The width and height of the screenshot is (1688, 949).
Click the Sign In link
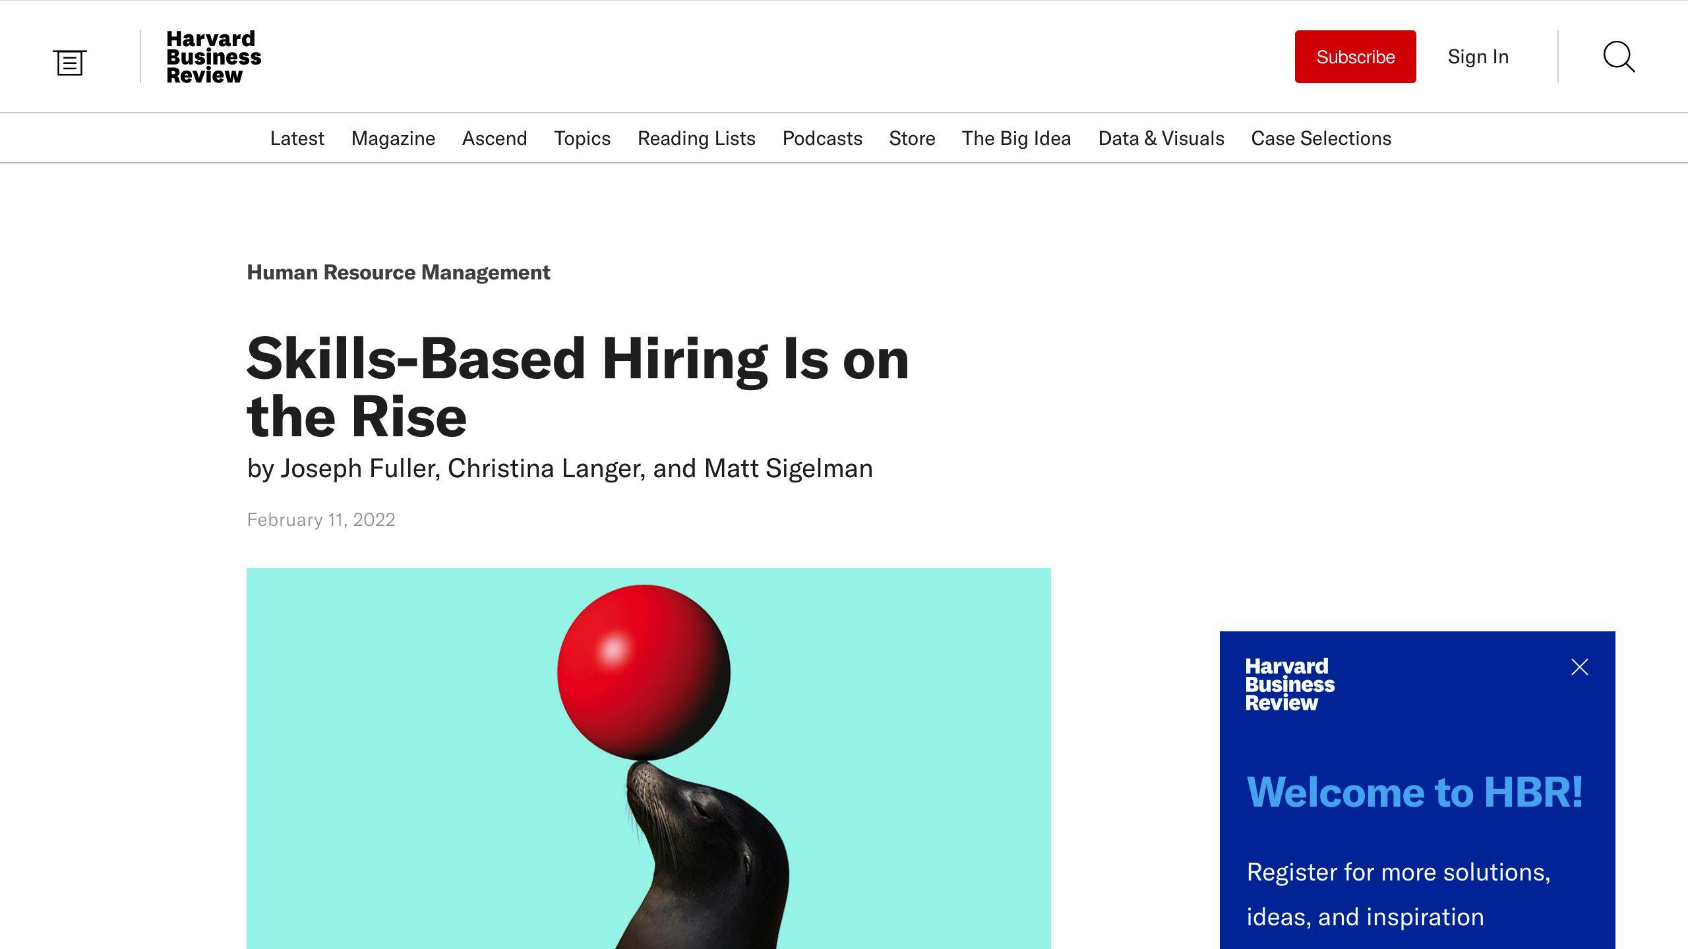(x=1478, y=57)
